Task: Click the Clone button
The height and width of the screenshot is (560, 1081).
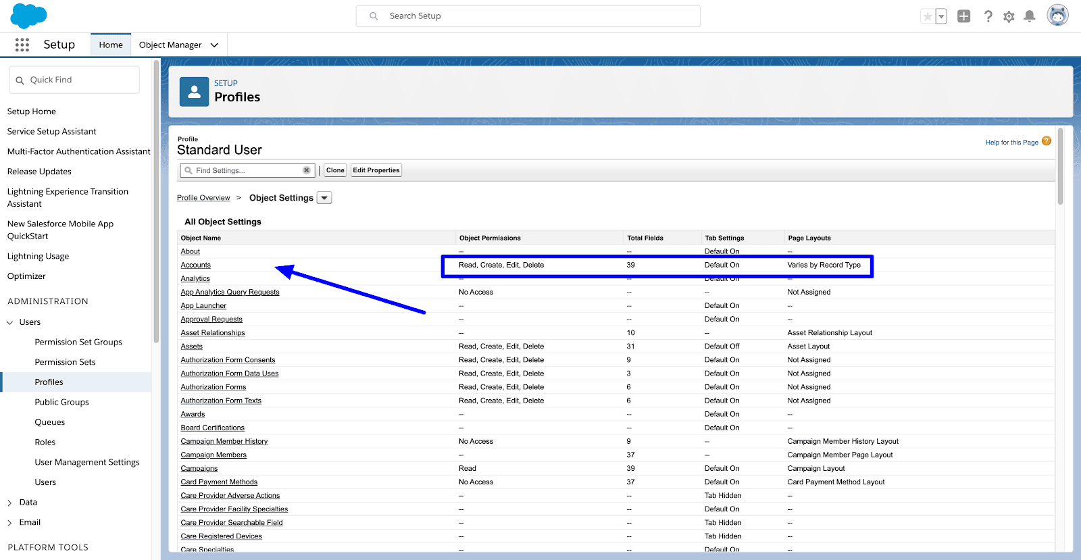Action: [x=335, y=170]
